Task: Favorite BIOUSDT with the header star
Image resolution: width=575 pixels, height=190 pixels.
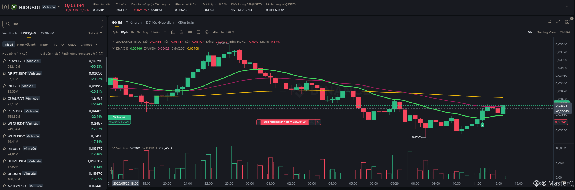Action: (x=5, y=7)
